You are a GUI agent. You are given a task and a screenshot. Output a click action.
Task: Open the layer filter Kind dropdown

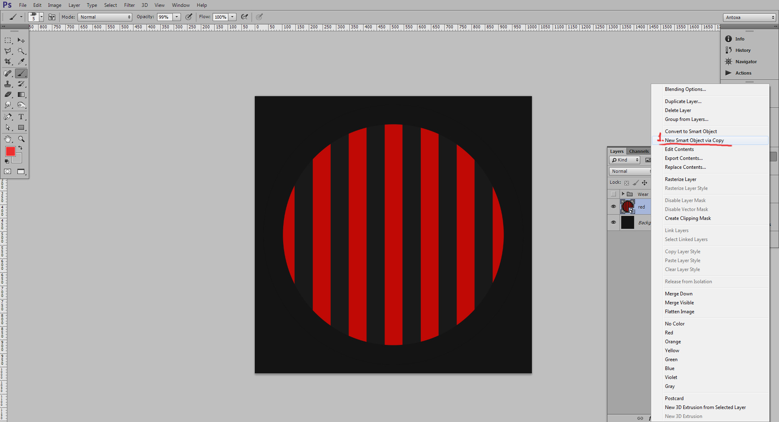(x=625, y=160)
